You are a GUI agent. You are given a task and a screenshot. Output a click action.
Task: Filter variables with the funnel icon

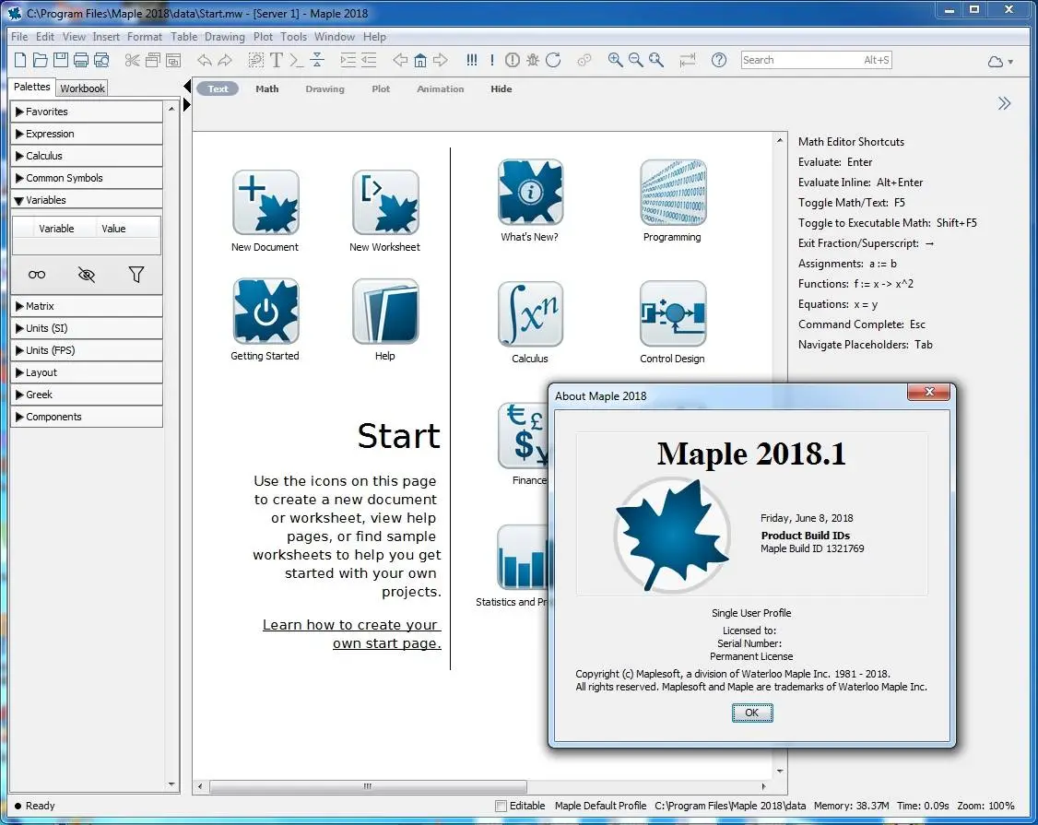click(x=136, y=274)
